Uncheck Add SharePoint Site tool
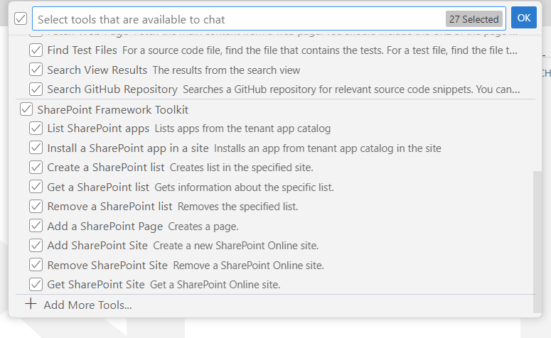Screen dimensions: 551x338 [36, 246]
